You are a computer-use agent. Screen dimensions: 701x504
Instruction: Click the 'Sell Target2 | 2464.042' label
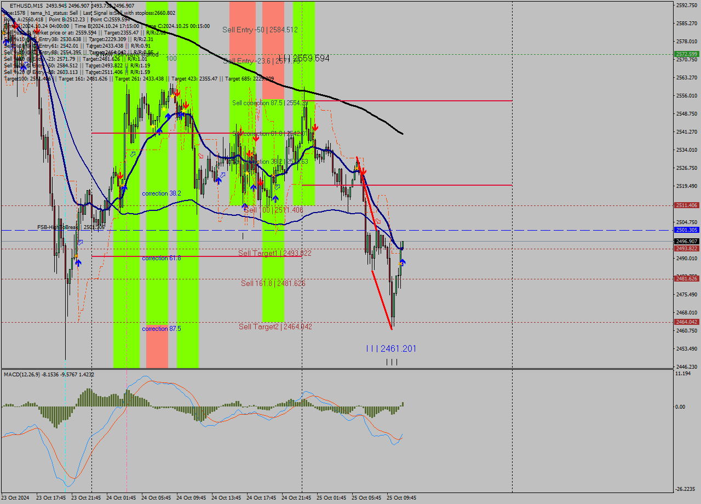pyautogui.click(x=275, y=327)
